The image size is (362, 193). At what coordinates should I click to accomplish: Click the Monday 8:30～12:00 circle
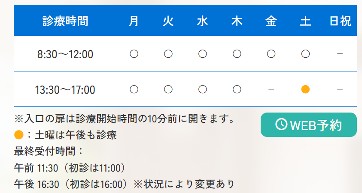tap(134, 54)
